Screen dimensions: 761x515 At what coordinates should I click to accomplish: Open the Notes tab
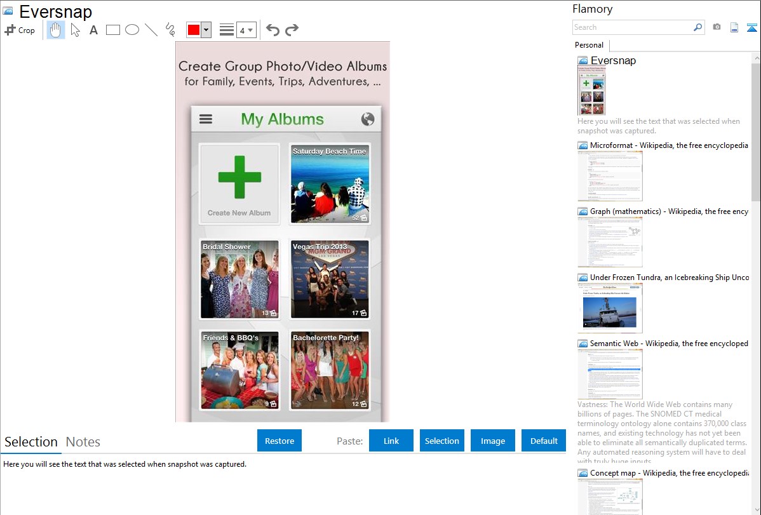click(83, 442)
